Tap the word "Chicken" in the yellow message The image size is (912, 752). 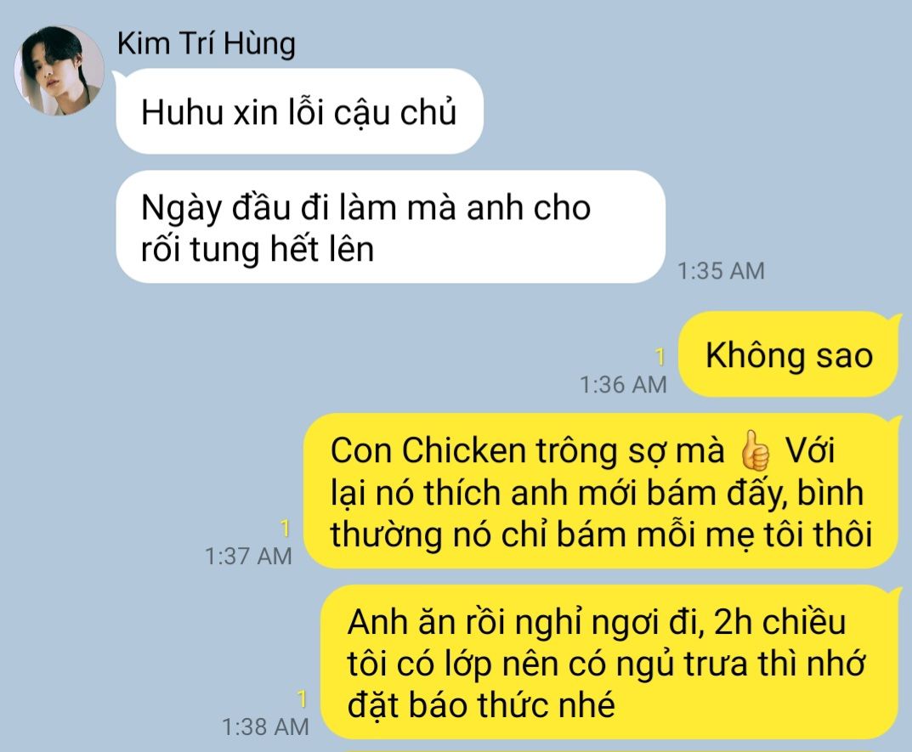click(463, 450)
